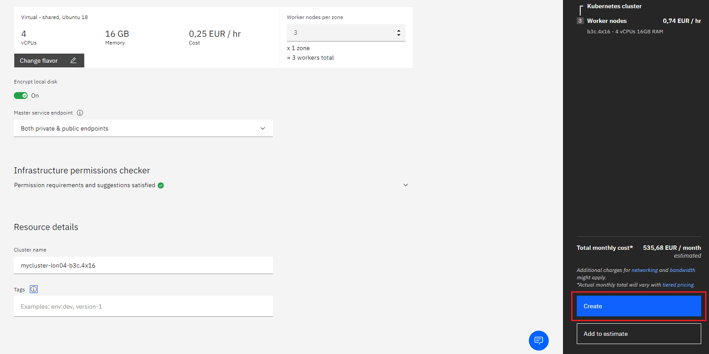Decrease worker nodes per zone with down arrow

pyautogui.click(x=399, y=35)
